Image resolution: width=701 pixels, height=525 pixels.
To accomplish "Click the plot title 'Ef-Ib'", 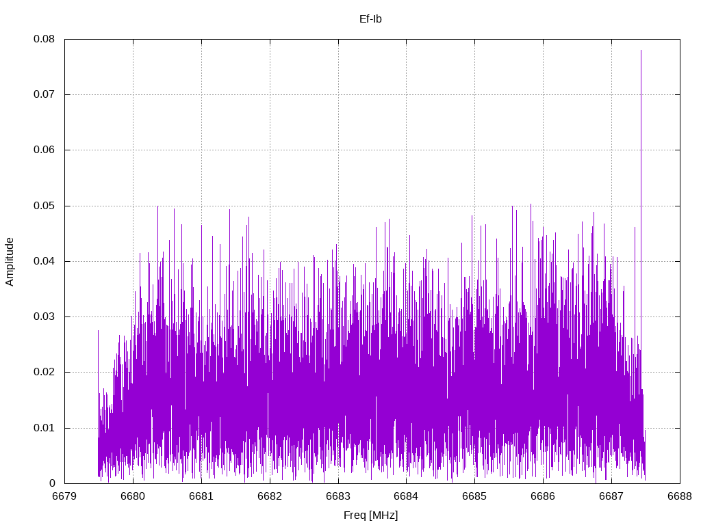I will pos(370,18).
